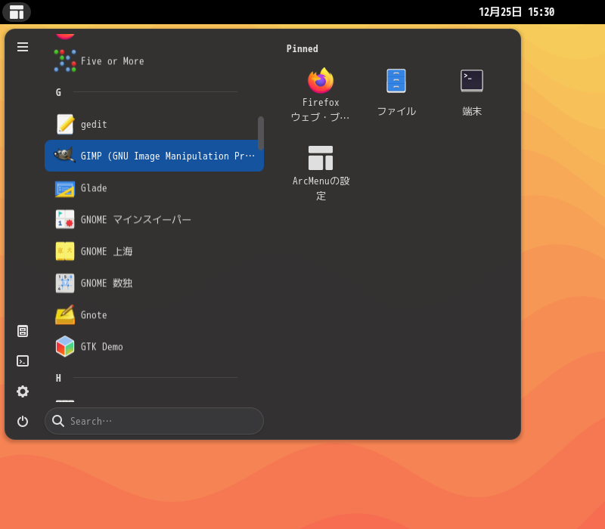Select the GTK Demo text label
605x529 pixels.
(x=102, y=347)
